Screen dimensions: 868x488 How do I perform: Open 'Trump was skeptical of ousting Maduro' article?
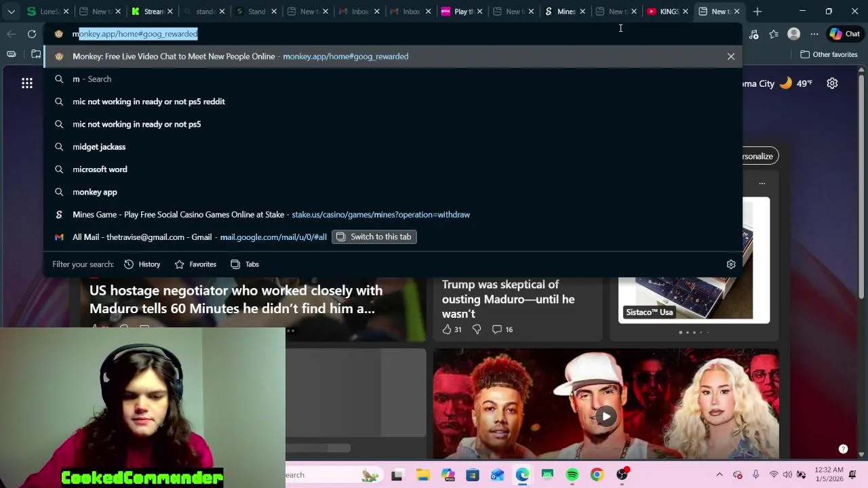coord(508,299)
